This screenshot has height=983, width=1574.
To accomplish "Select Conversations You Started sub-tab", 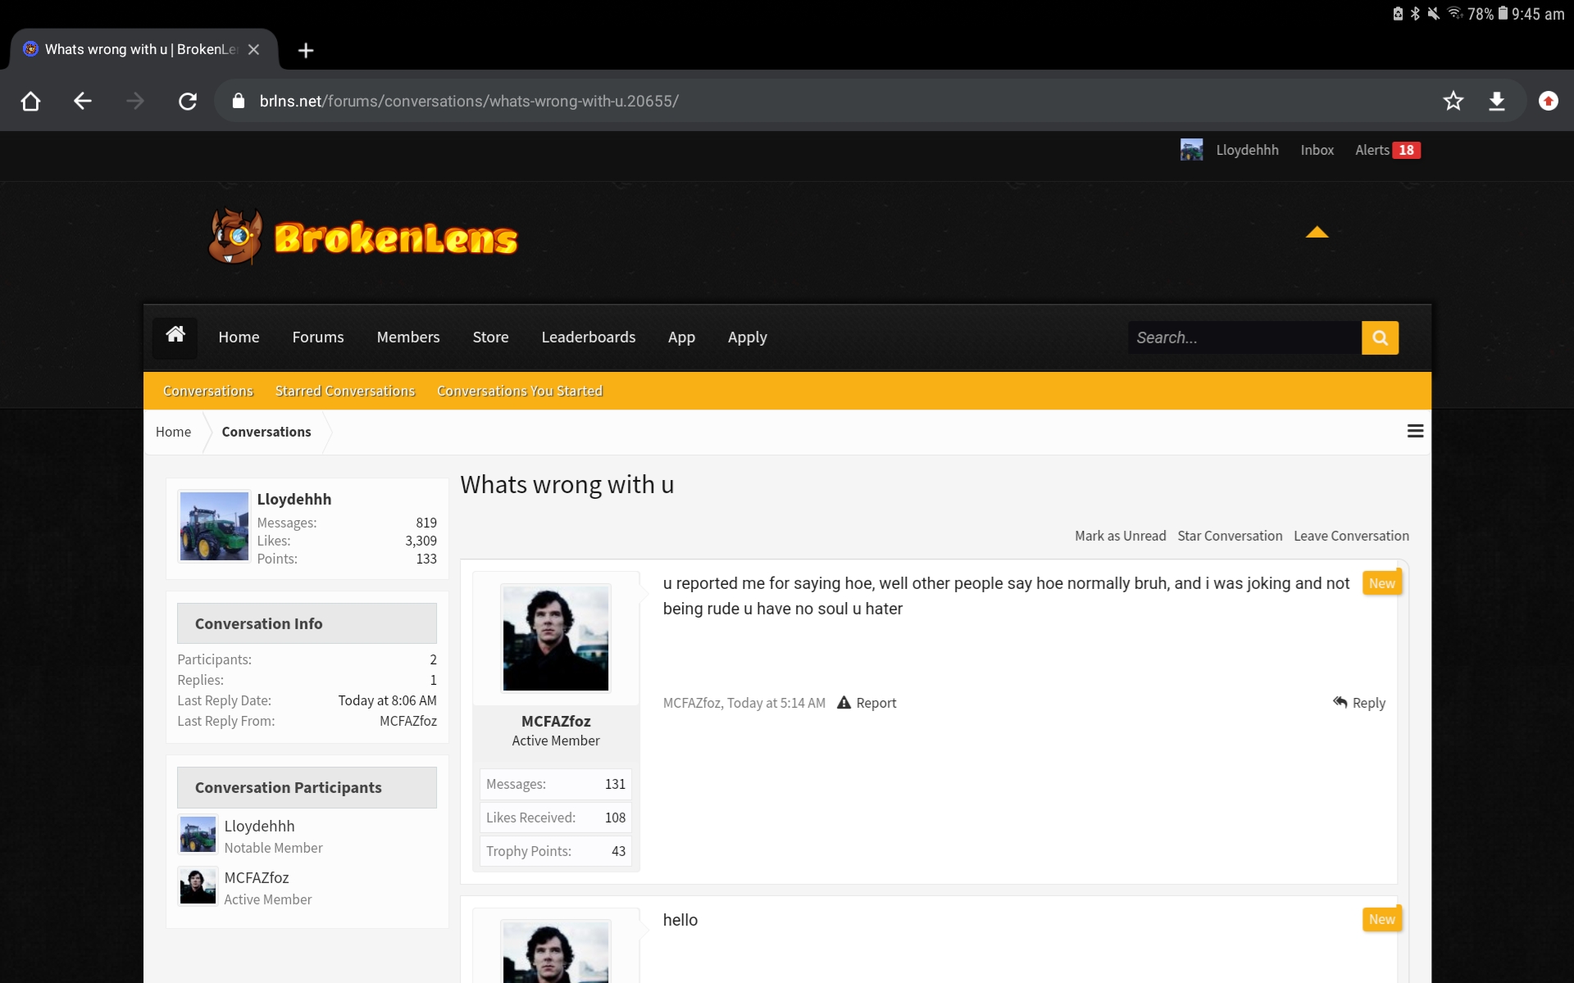I will coord(520,391).
